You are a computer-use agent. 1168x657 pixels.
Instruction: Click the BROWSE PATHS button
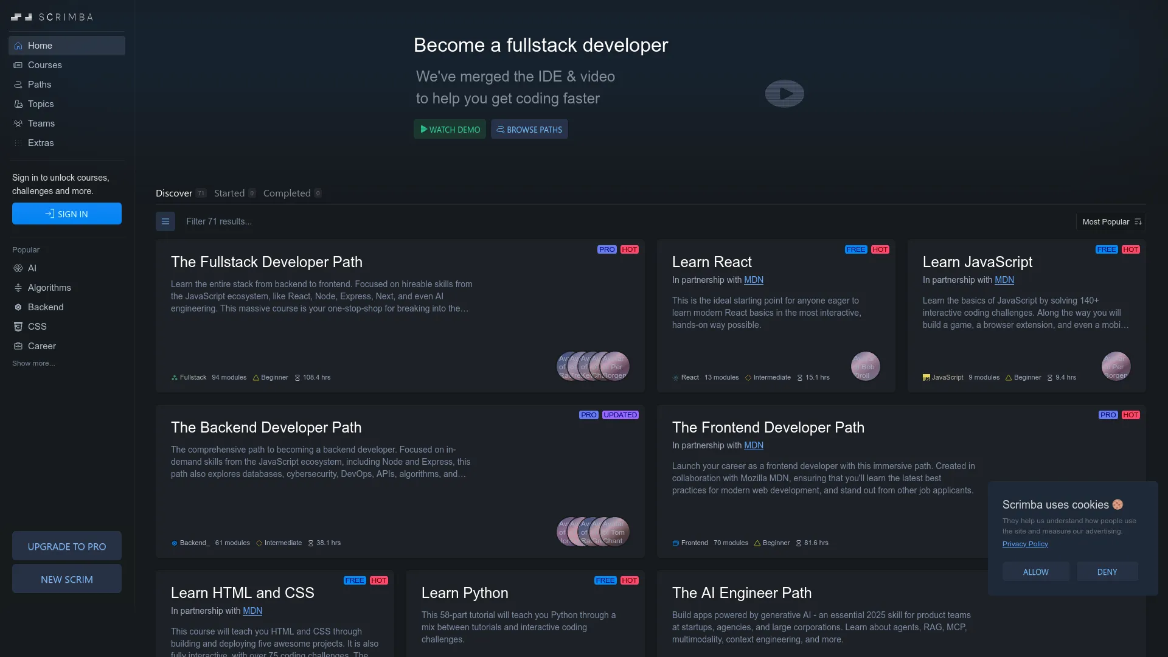click(x=529, y=129)
